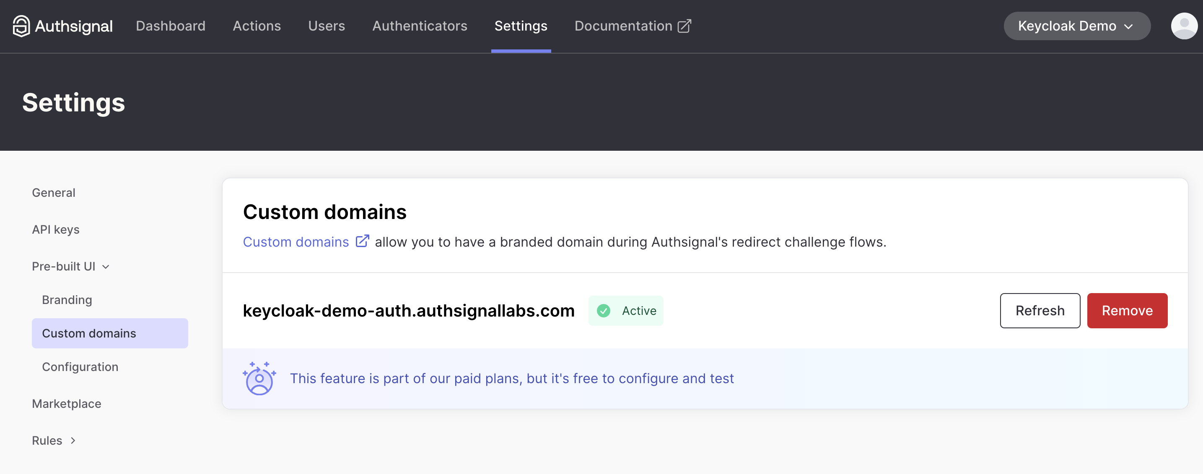Click the paid plans feature notice text
The width and height of the screenshot is (1203, 474).
[x=512, y=379]
